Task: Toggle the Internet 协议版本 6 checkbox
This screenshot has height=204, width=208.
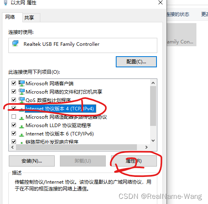Action: 14,133
